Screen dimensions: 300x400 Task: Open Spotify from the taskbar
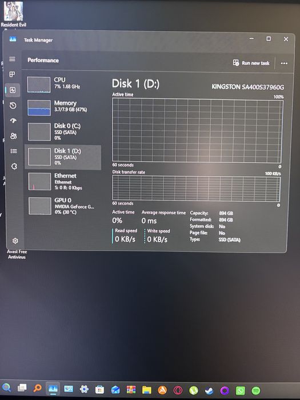coord(256,390)
